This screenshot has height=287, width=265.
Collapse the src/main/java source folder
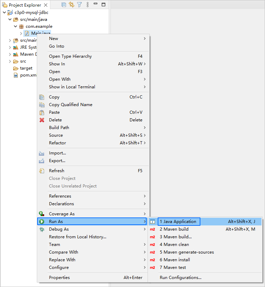click(x=10, y=19)
